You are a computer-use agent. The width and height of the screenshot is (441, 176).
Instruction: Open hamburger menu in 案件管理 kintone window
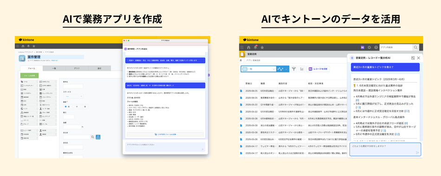[18, 46]
